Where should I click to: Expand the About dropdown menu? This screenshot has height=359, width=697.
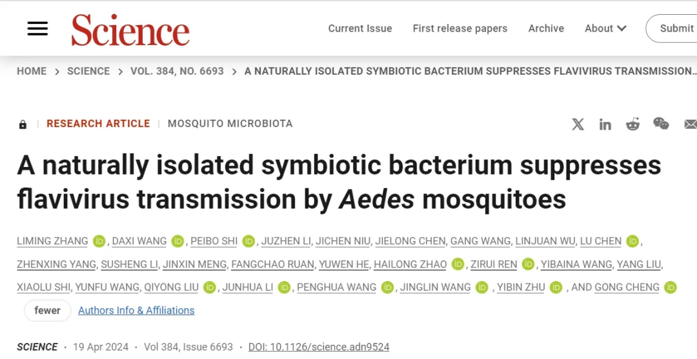point(605,28)
